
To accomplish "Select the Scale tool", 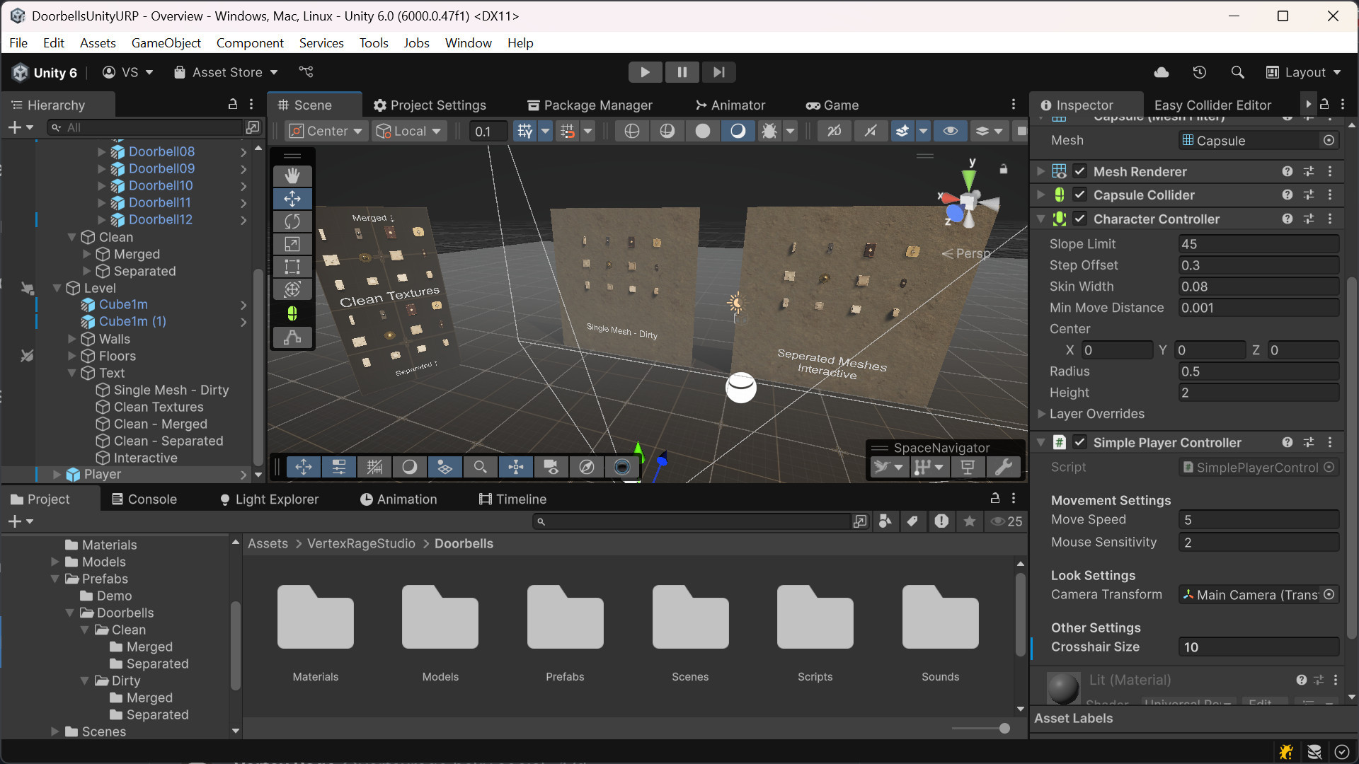I will pos(292,244).
